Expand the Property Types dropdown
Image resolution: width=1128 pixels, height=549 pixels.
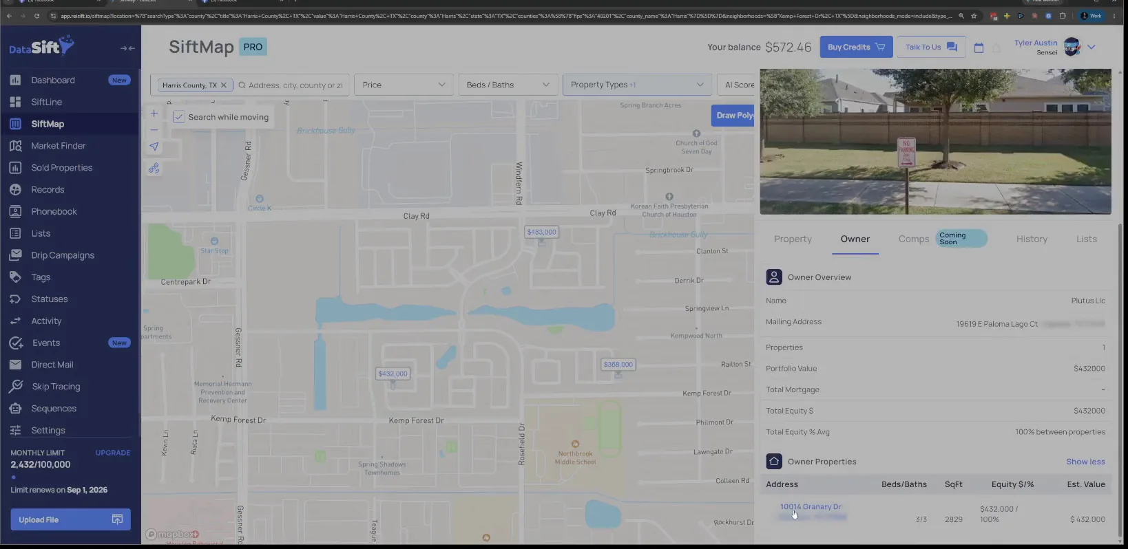(x=637, y=85)
